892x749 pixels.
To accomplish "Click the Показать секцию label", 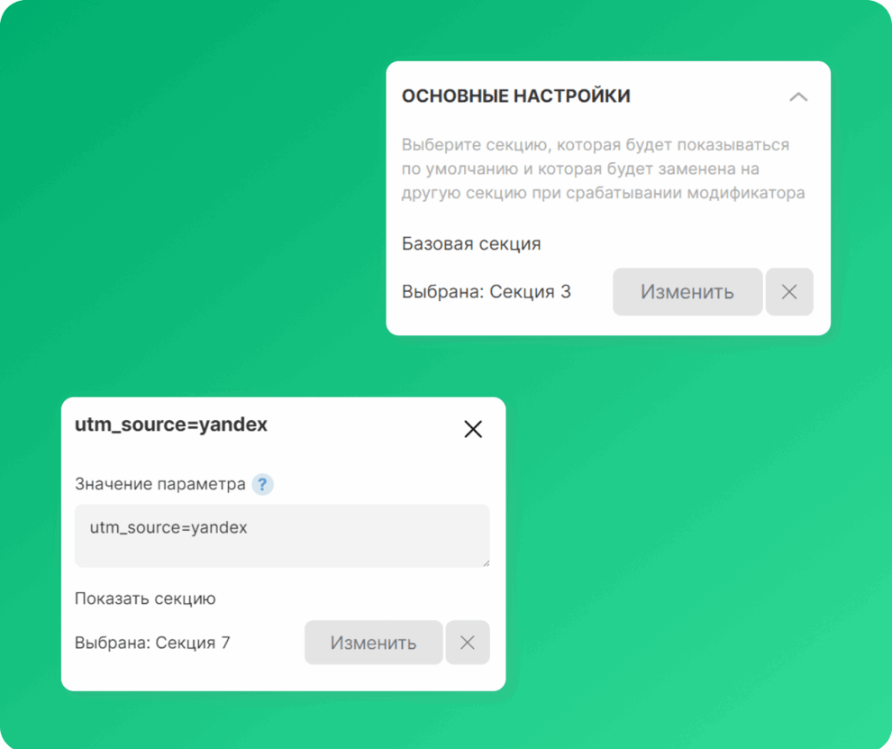I will [145, 598].
